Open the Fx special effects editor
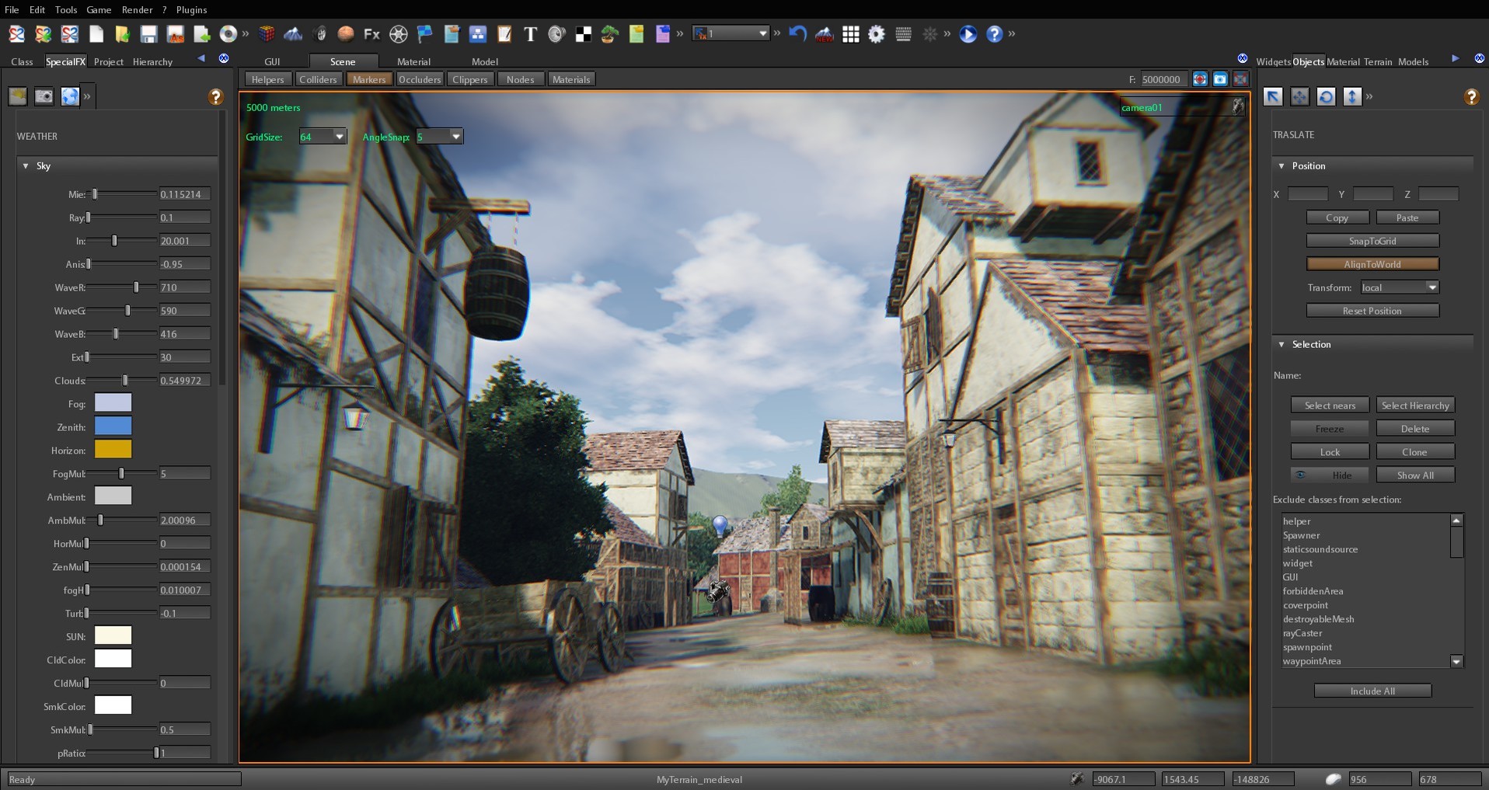This screenshot has height=790, width=1489. (371, 33)
